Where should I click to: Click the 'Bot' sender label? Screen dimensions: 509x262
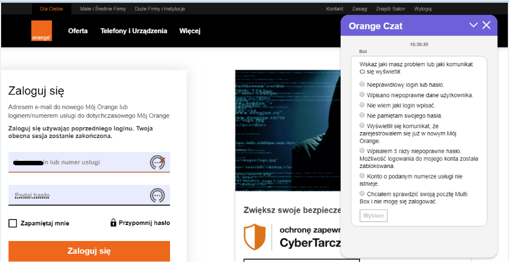363,51
